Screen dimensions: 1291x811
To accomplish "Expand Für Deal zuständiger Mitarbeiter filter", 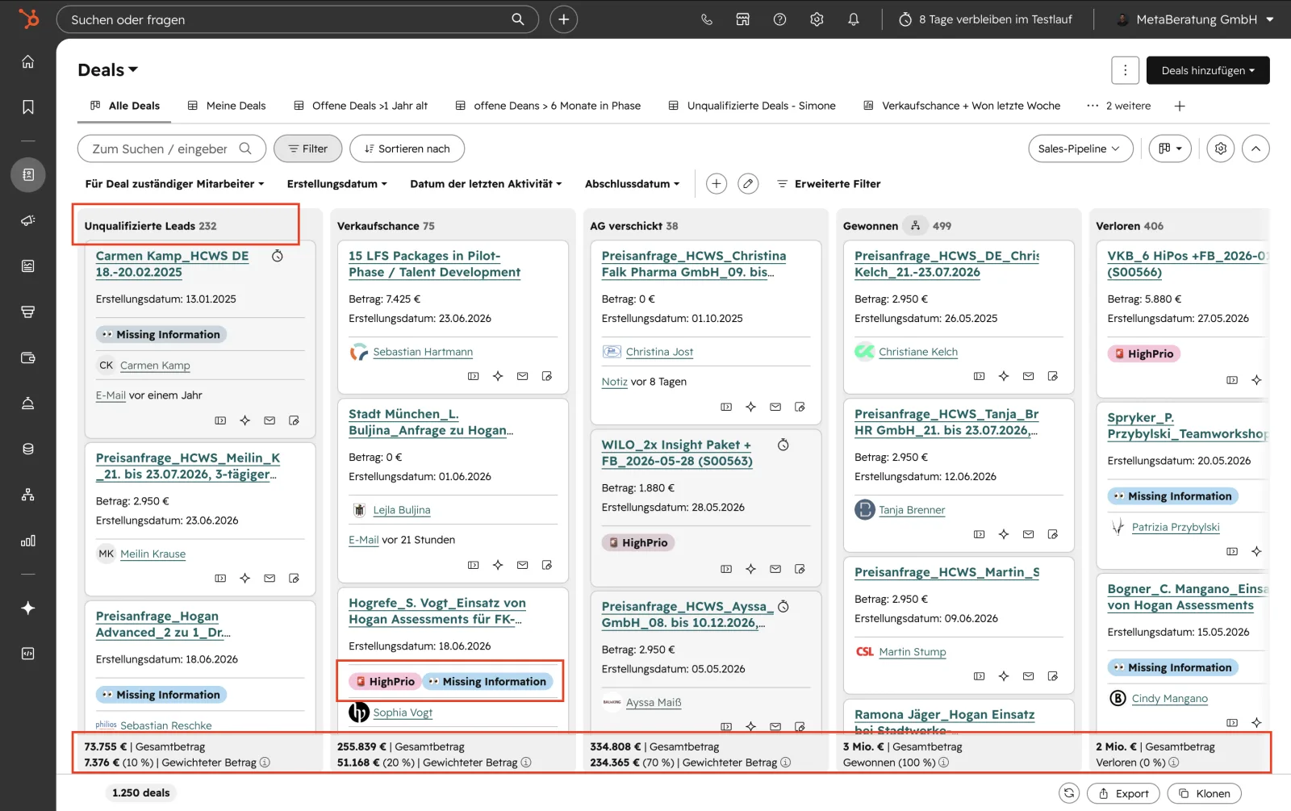I will tap(174, 184).
